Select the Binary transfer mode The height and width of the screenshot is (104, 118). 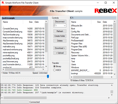coord(57,66)
